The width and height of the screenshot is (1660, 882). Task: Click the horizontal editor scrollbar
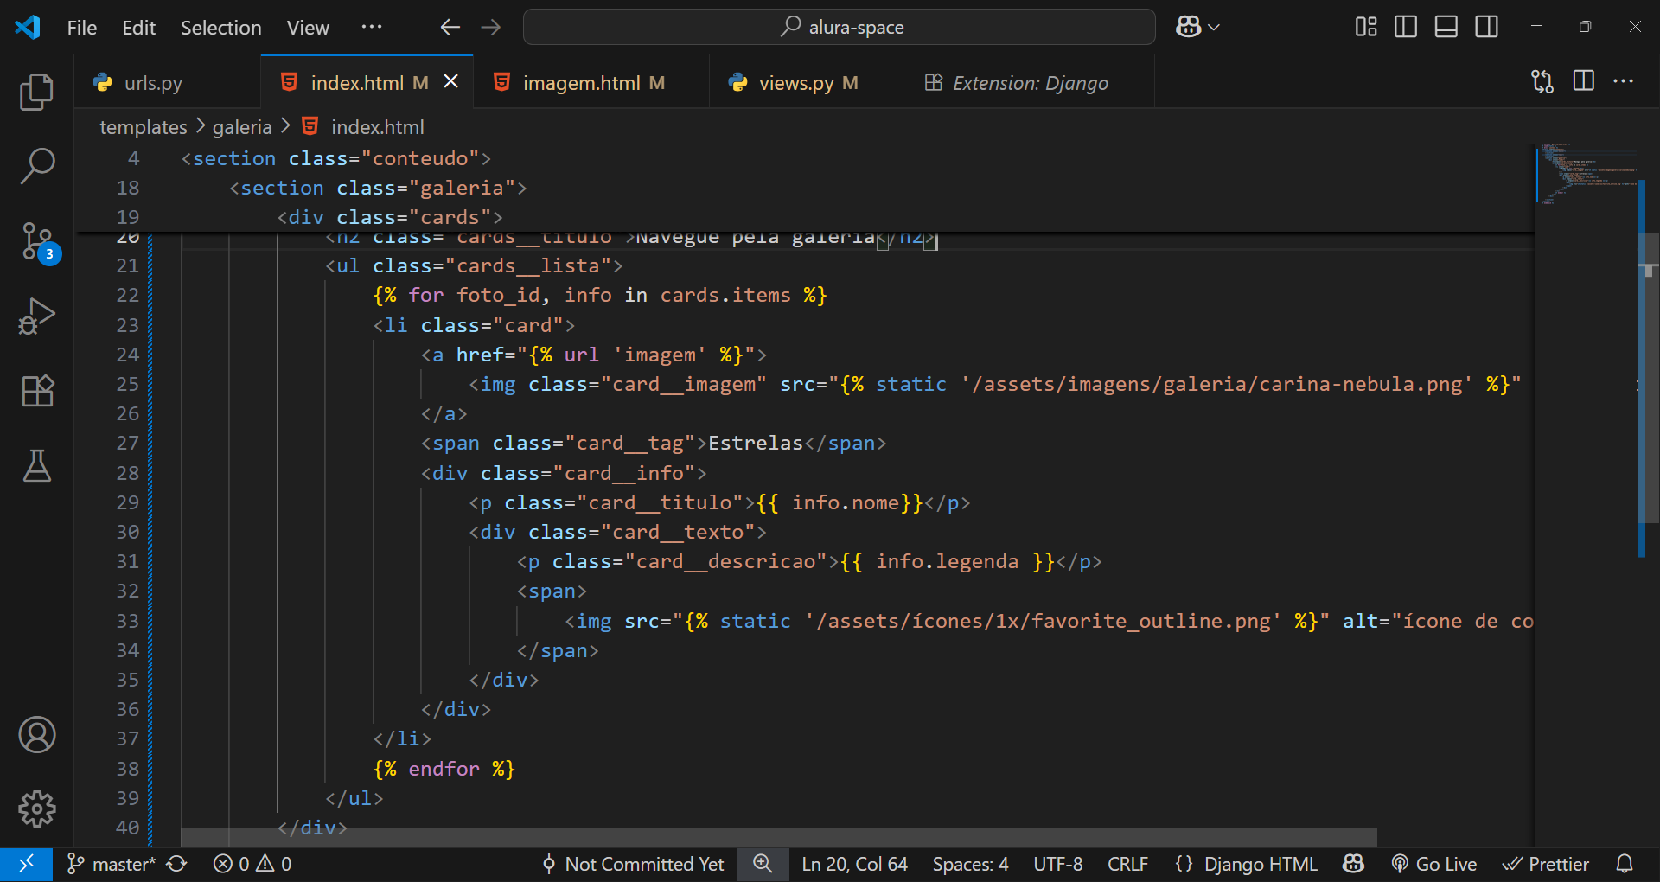point(778,837)
